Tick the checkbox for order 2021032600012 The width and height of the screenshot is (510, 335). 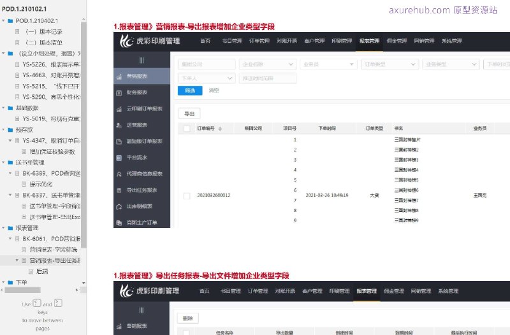click(187, 196)
